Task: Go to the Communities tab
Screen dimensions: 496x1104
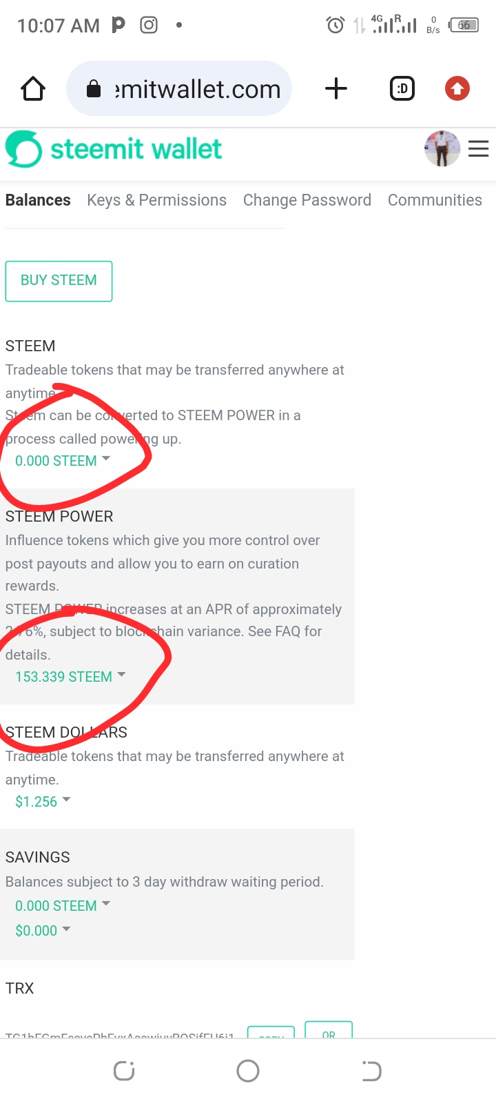Action: click(435, 200)
